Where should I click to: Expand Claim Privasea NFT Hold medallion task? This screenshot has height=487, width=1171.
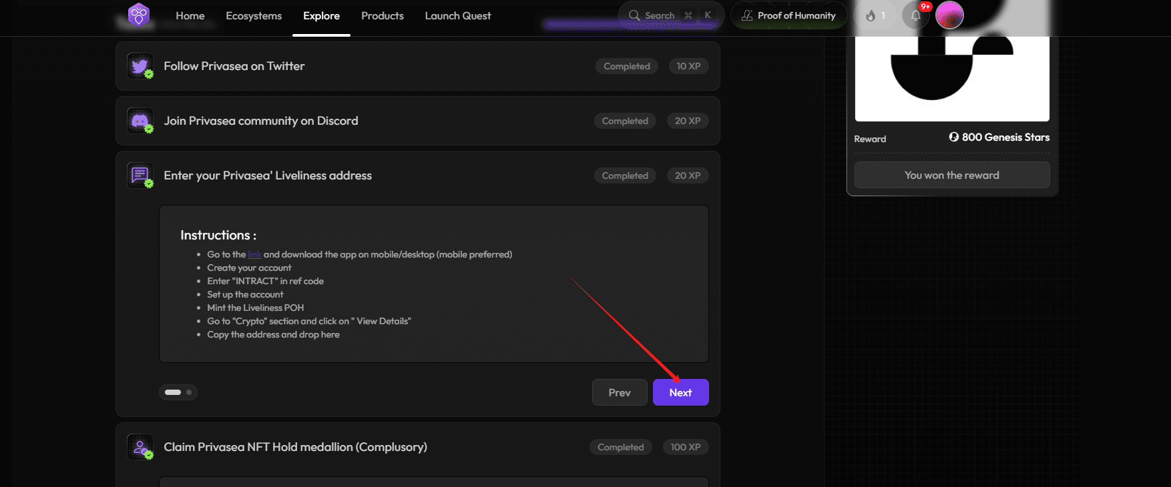[x=295, y=447]
